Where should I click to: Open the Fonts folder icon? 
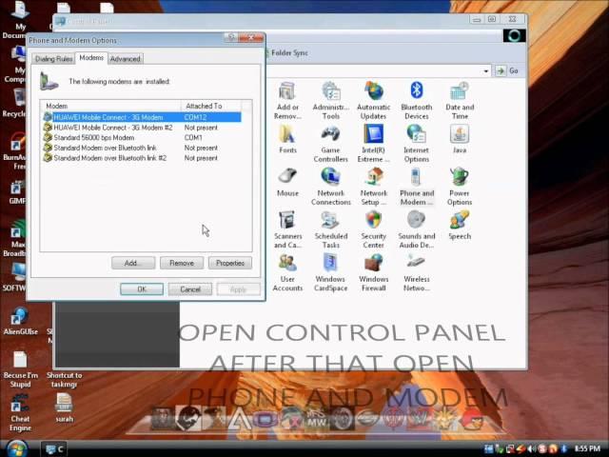pyautogui.click(x=287, y=139)
